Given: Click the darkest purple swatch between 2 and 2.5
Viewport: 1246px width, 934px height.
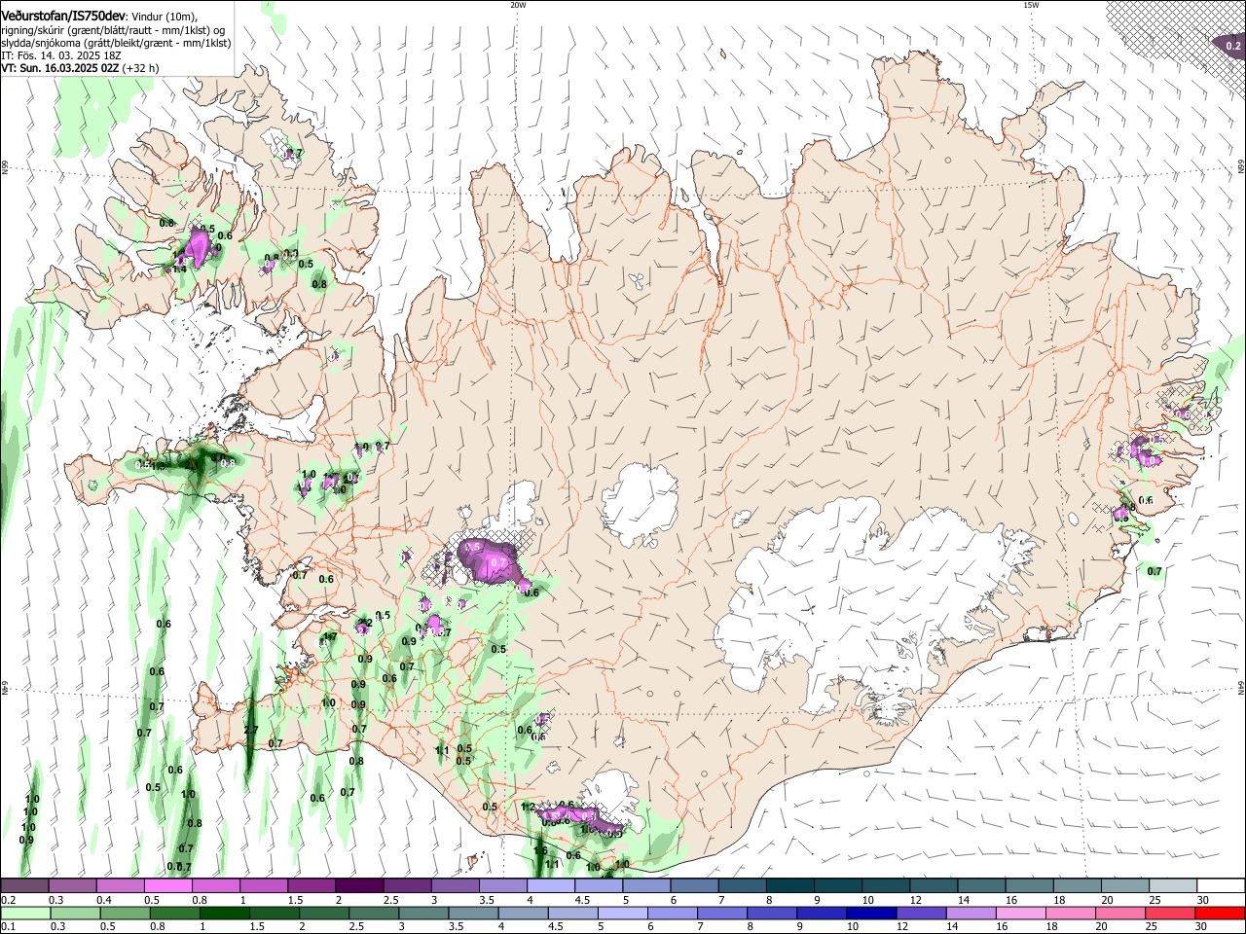Looking at the screenshot, I should tap(359, 886).
